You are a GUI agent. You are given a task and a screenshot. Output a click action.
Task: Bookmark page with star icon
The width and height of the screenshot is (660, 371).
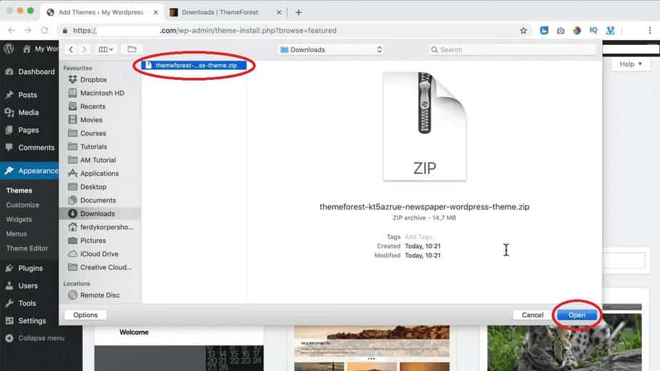coord(524,31)
